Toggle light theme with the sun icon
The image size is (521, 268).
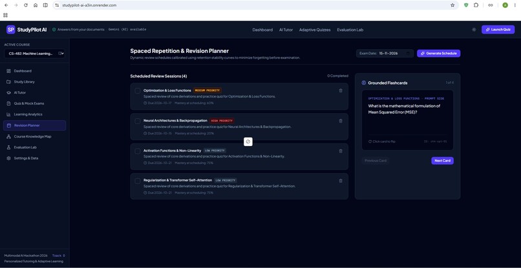[x=474, y=30]
